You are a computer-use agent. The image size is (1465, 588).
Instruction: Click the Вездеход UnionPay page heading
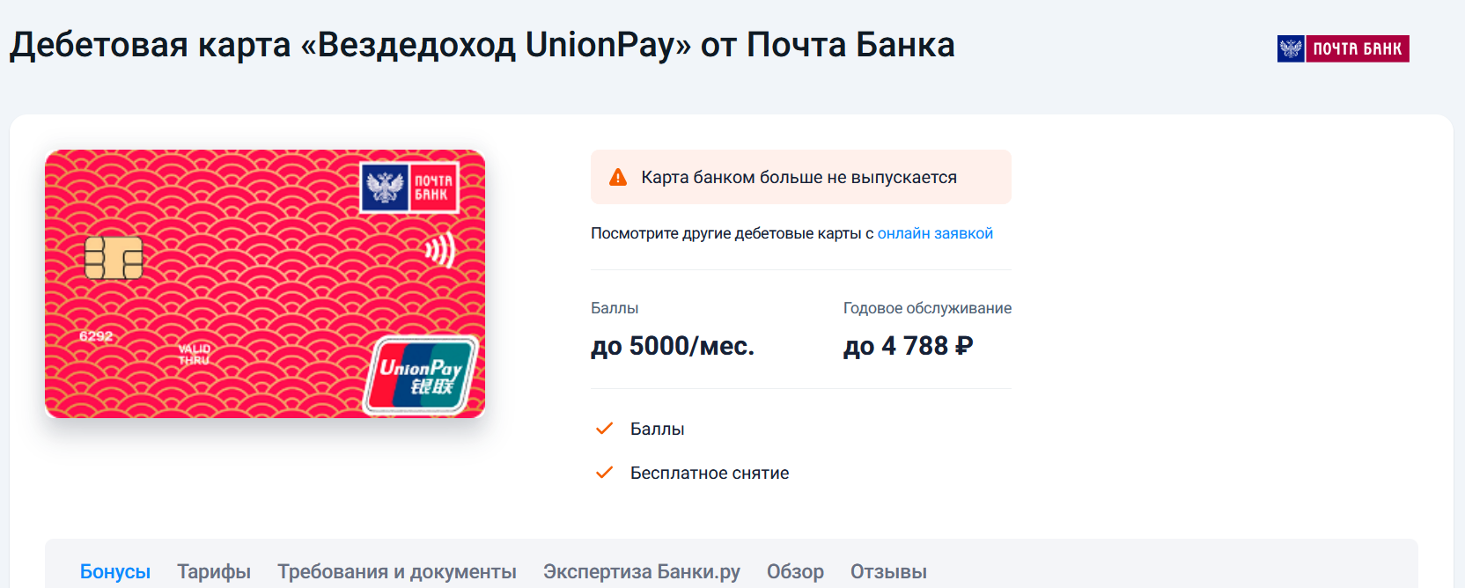click(x=482, y=45)
